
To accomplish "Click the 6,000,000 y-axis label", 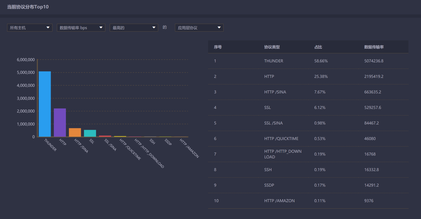I will click(26, 60).
